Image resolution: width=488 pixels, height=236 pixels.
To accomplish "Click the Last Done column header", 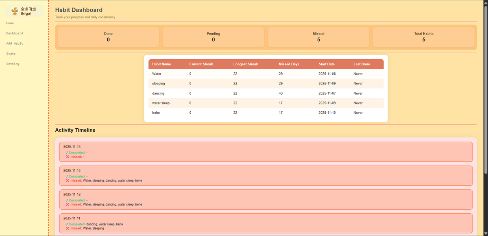I will 362,64.
